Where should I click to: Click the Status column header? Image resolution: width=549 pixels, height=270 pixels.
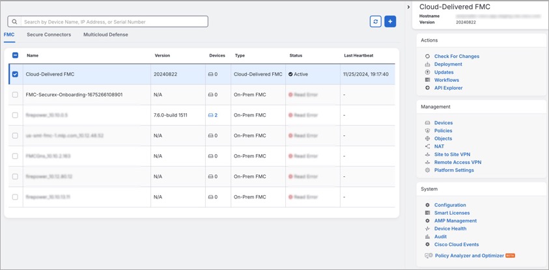[296, 55]
